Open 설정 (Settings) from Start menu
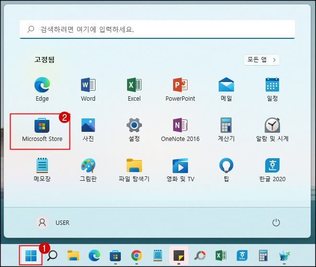This screenshot has width=316, height=267. pyautogui.click(x=134, y=129)
